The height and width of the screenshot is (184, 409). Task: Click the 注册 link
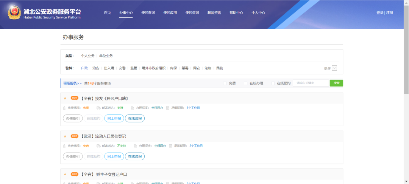pyautogui.click(x=389, y=13)
